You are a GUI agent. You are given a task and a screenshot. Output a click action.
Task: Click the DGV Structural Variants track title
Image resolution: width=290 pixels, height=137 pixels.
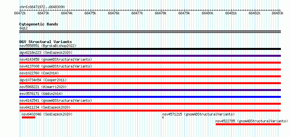click(46, 42)
